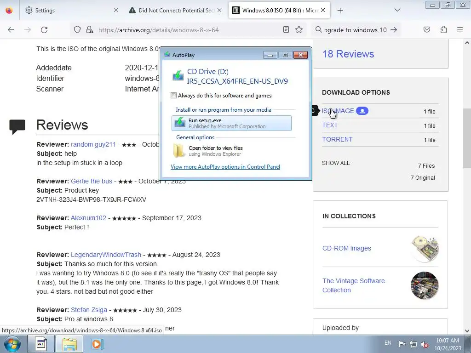Image resolution: width=471 pixels, height=353 pixels.
Task: Open the first pinned taskbar program icon
Action: coord(41,344)
